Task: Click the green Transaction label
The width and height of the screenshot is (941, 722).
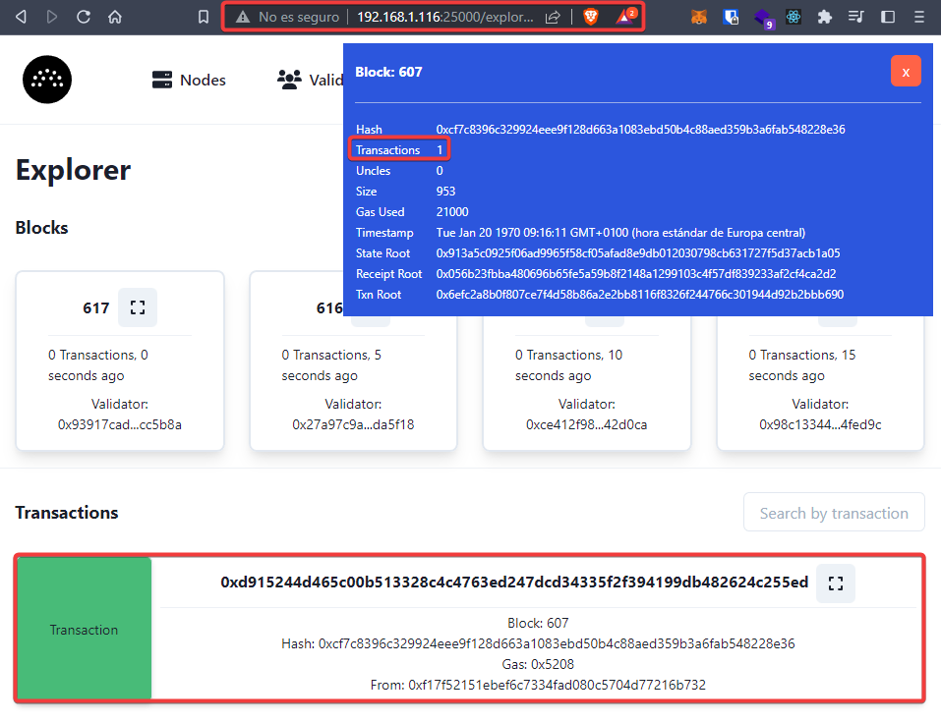Action: coord(85,630)
